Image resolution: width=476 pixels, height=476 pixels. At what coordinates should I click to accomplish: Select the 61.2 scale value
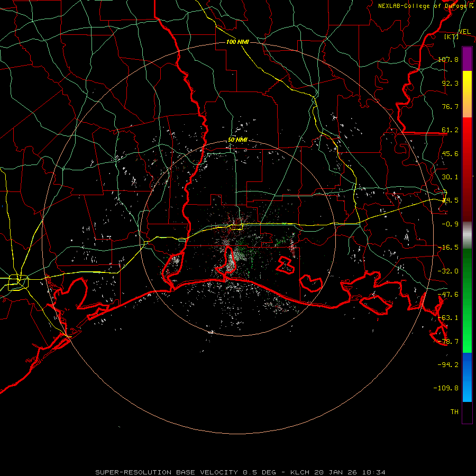click(450, 130)
